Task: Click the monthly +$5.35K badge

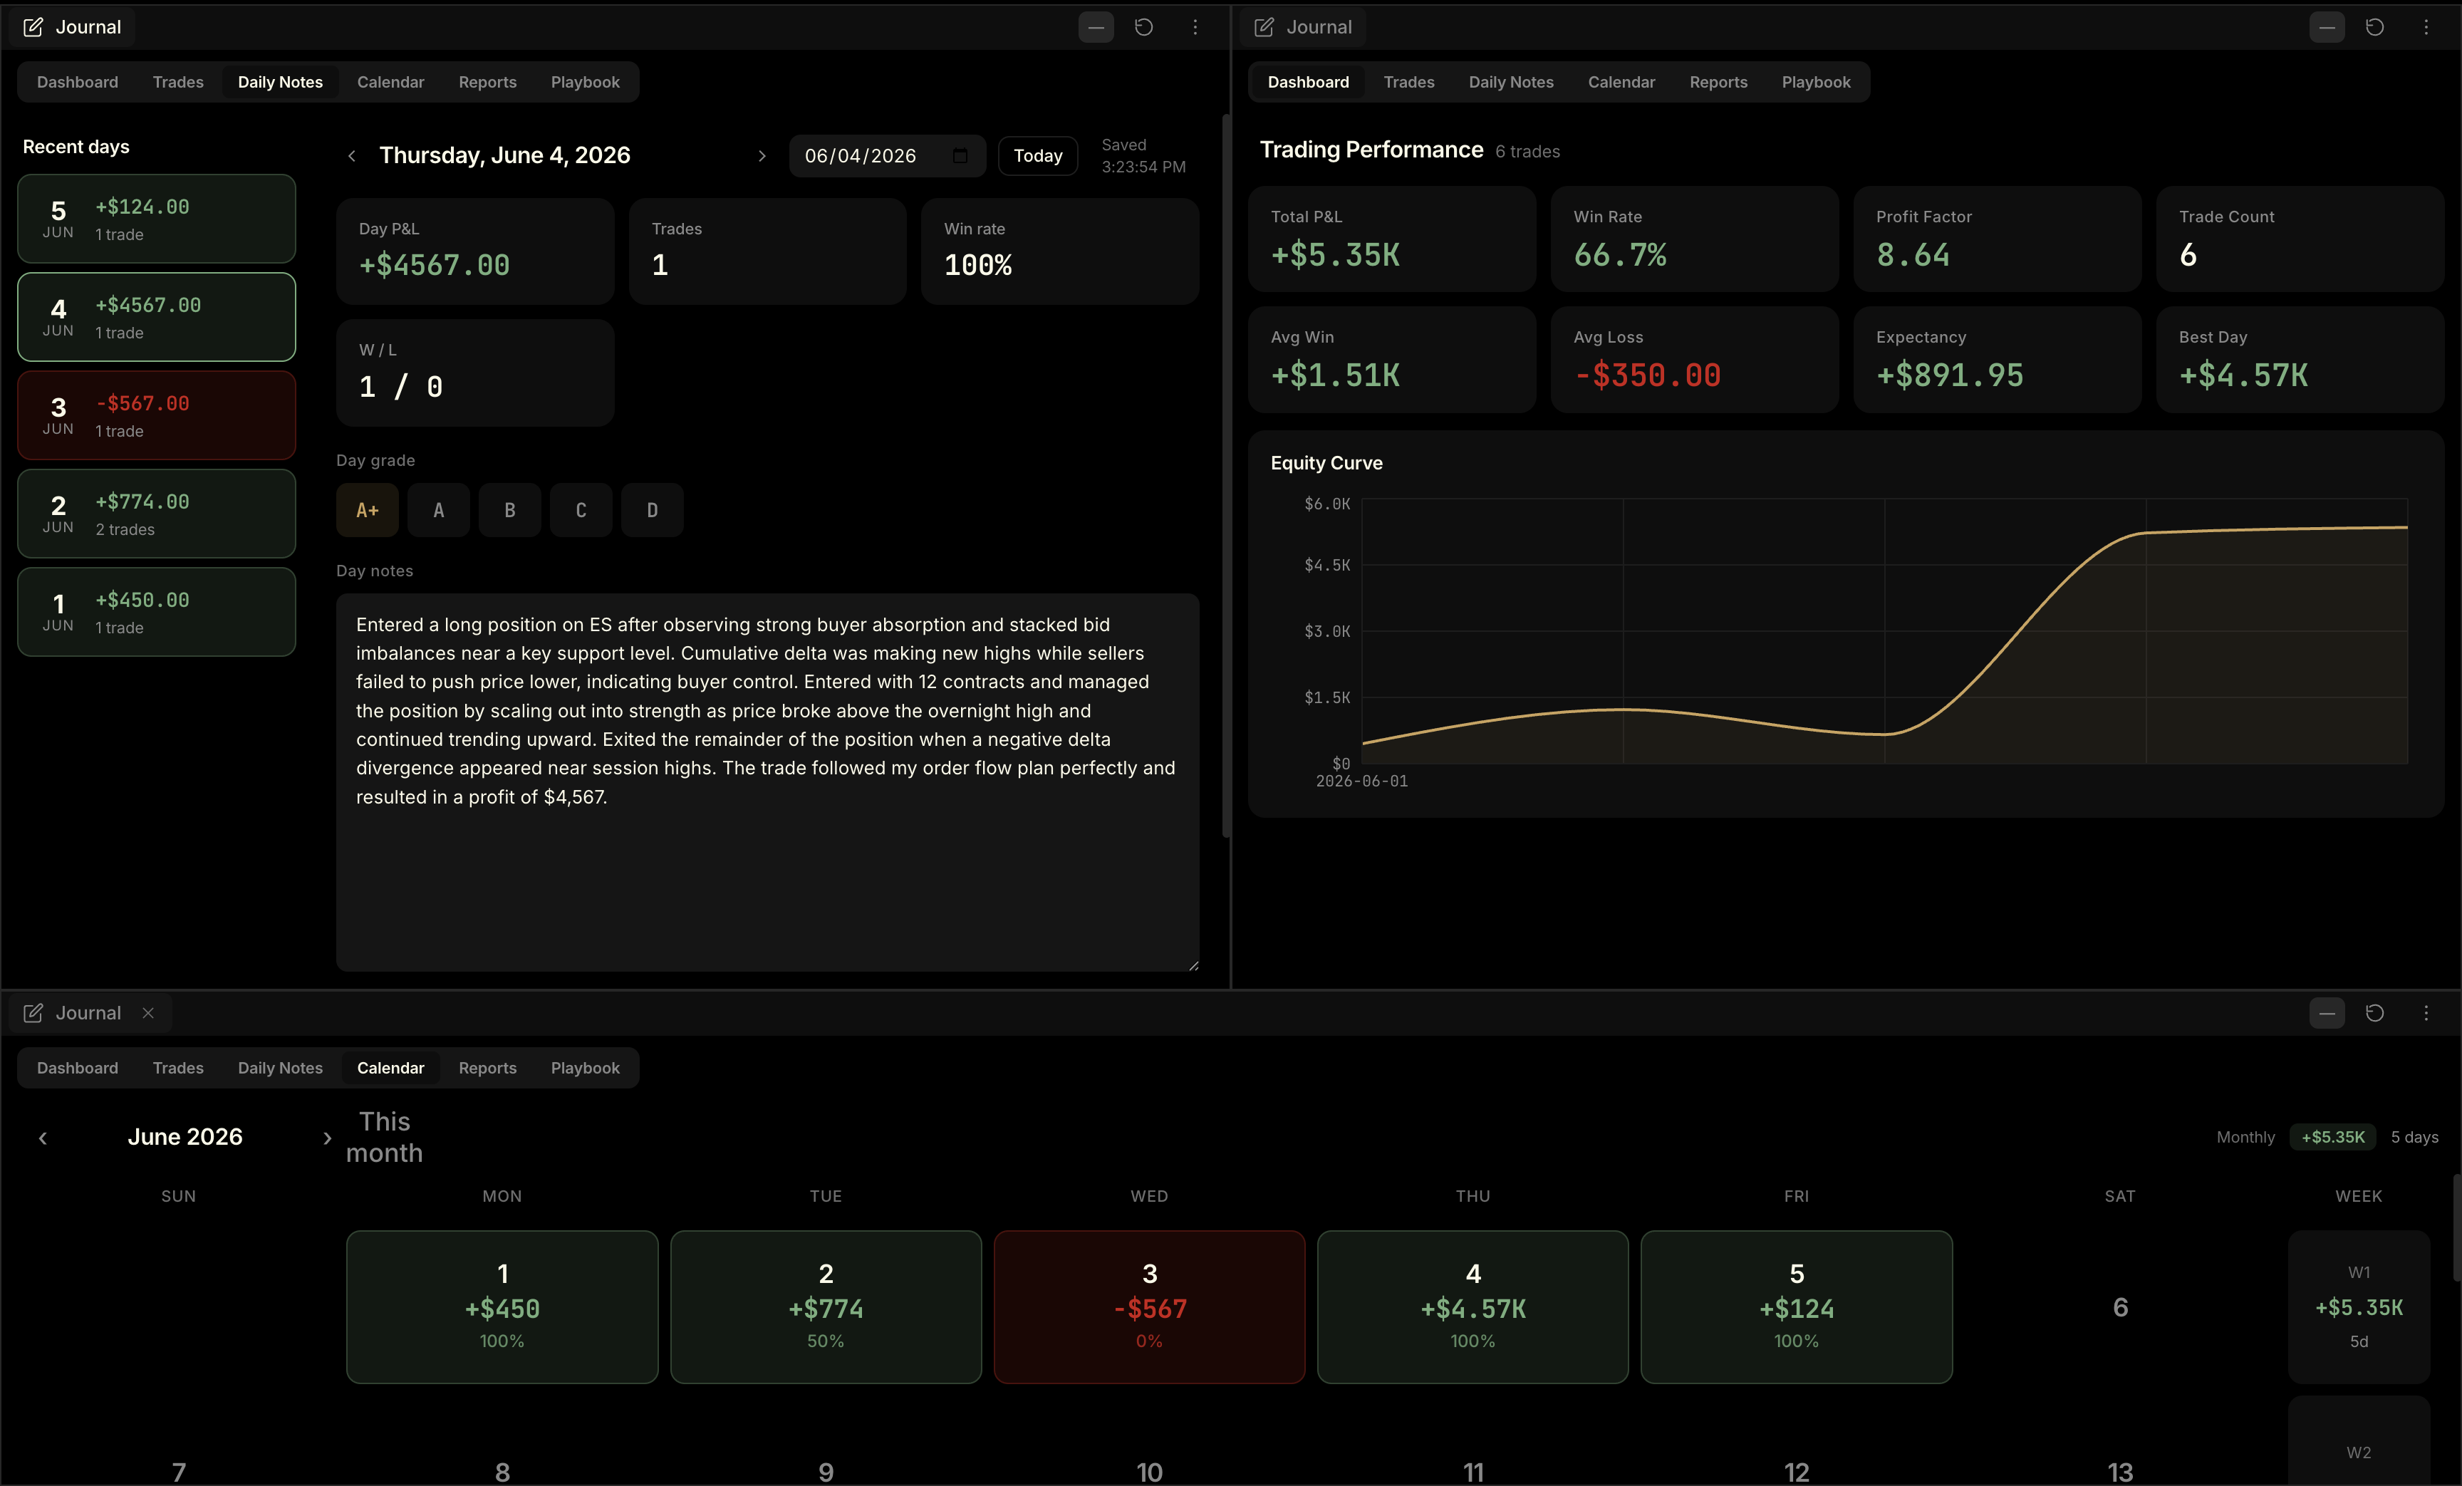Action: click(x=2333, y=1137)
